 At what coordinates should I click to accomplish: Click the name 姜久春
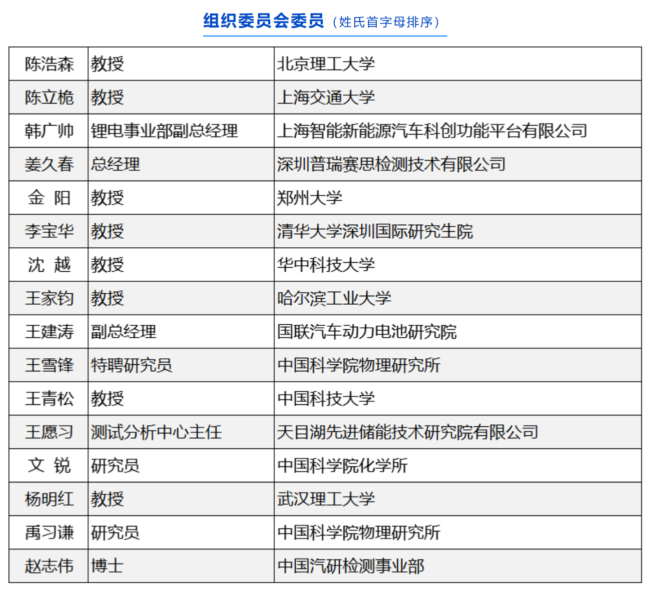coord(49,165)
